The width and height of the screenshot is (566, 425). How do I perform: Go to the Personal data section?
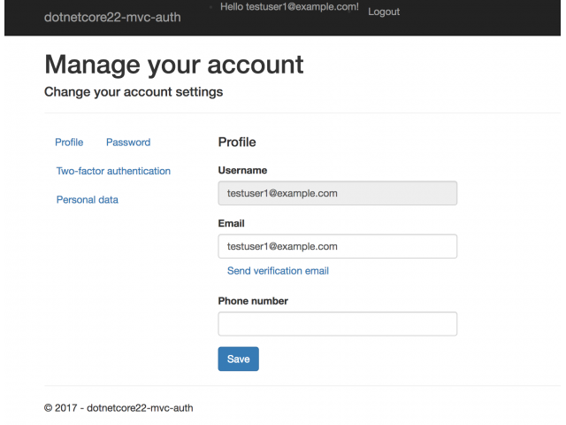[x=88, y=199]
